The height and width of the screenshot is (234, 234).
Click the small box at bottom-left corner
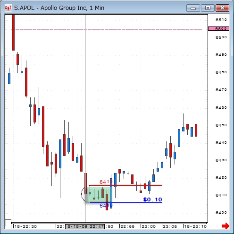tap(8, 224)
